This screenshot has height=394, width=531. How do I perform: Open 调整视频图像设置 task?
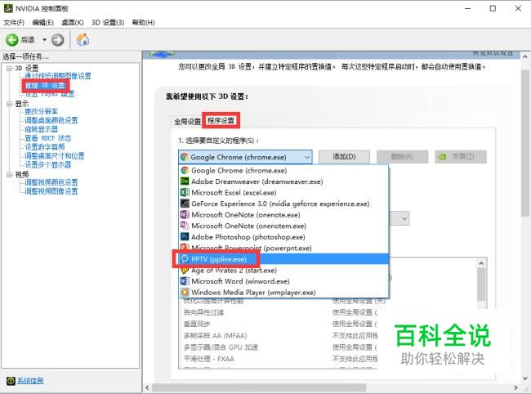point(51,191)
